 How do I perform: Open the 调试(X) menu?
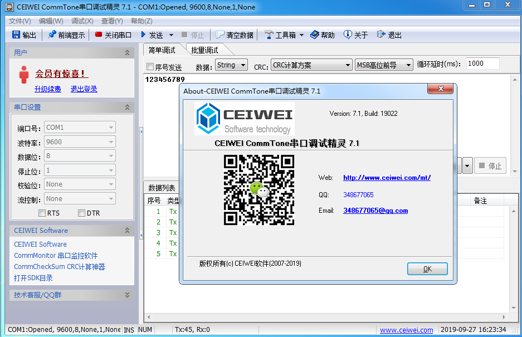[x=82, y=21]
